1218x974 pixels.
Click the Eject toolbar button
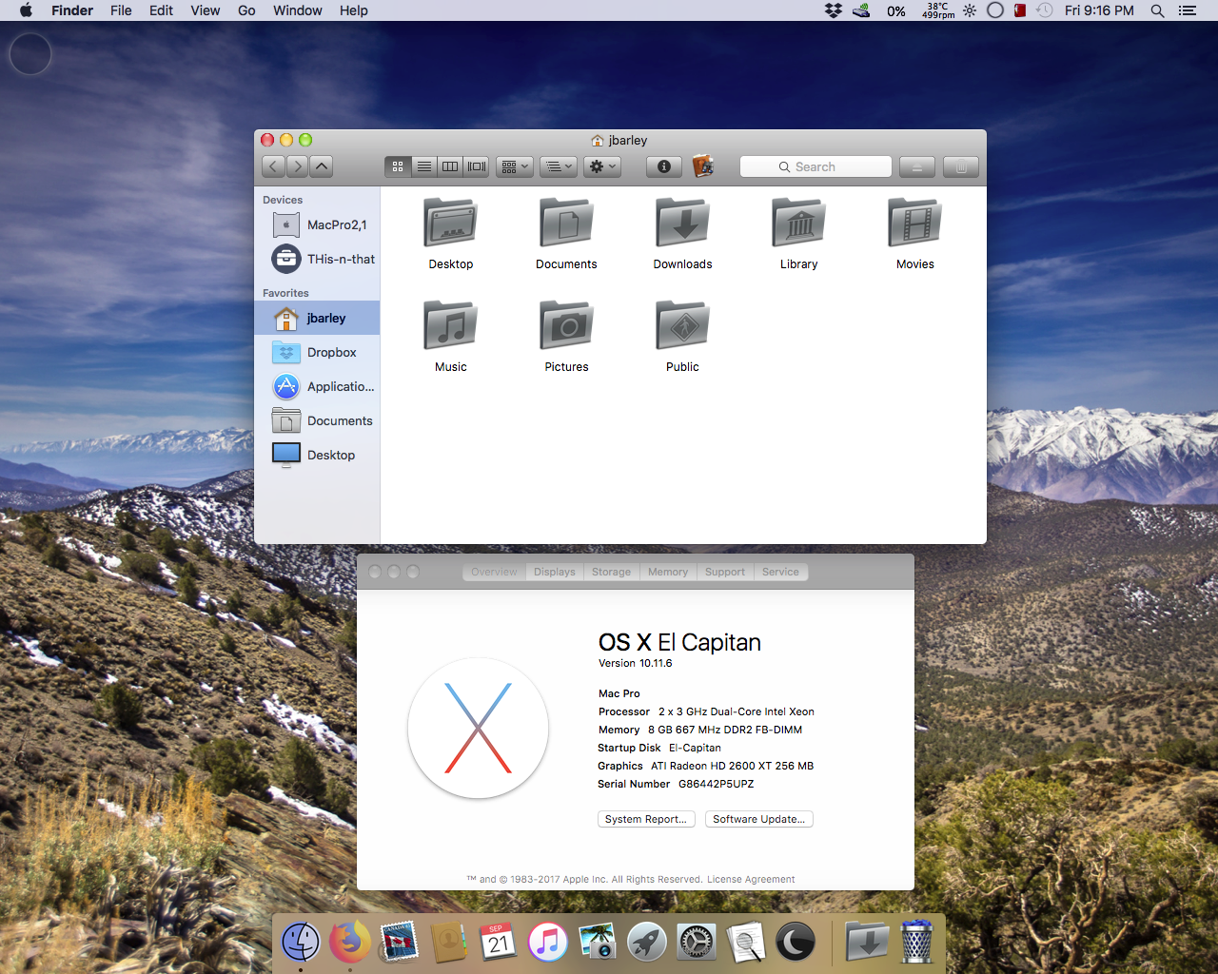tap(917, 166)
